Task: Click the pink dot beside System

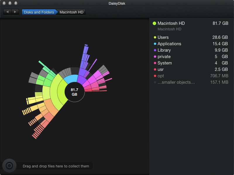Action: click(x=155, y=63)
